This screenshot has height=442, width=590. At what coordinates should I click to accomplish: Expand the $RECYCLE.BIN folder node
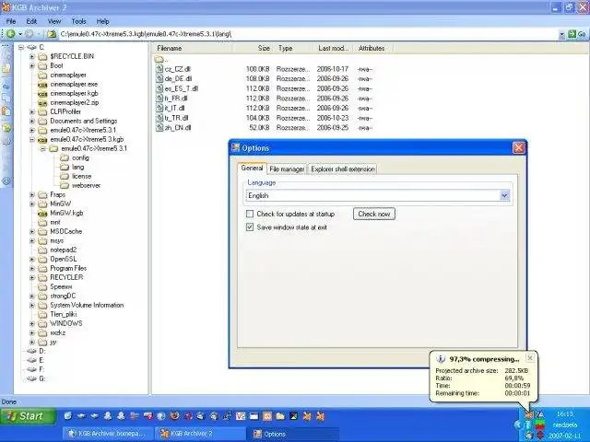(x=32, y=57)
